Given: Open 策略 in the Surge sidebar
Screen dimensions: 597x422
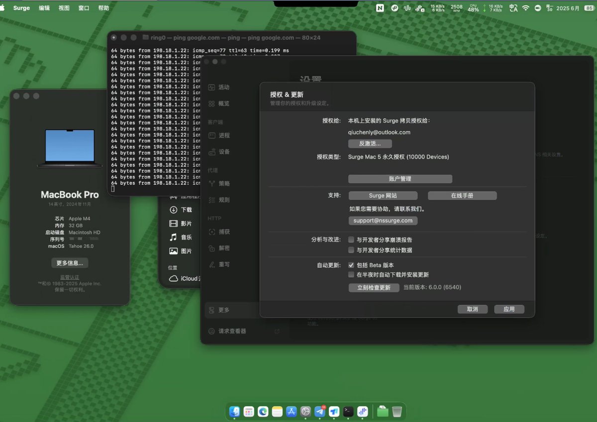Looking at the screenshot, I should 219,183.
